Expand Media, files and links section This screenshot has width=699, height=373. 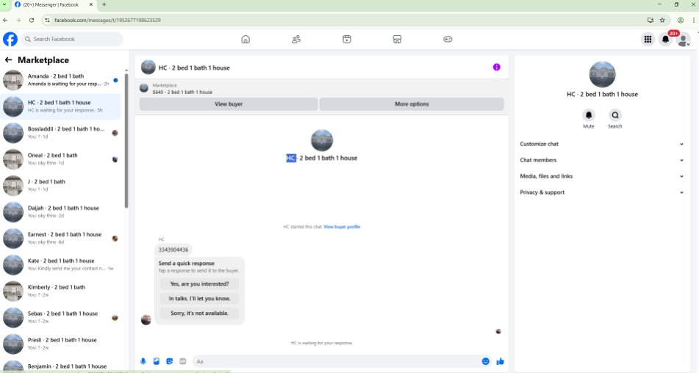601,176
